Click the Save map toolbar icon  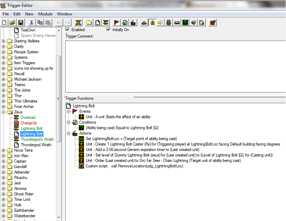coord(21,23)
